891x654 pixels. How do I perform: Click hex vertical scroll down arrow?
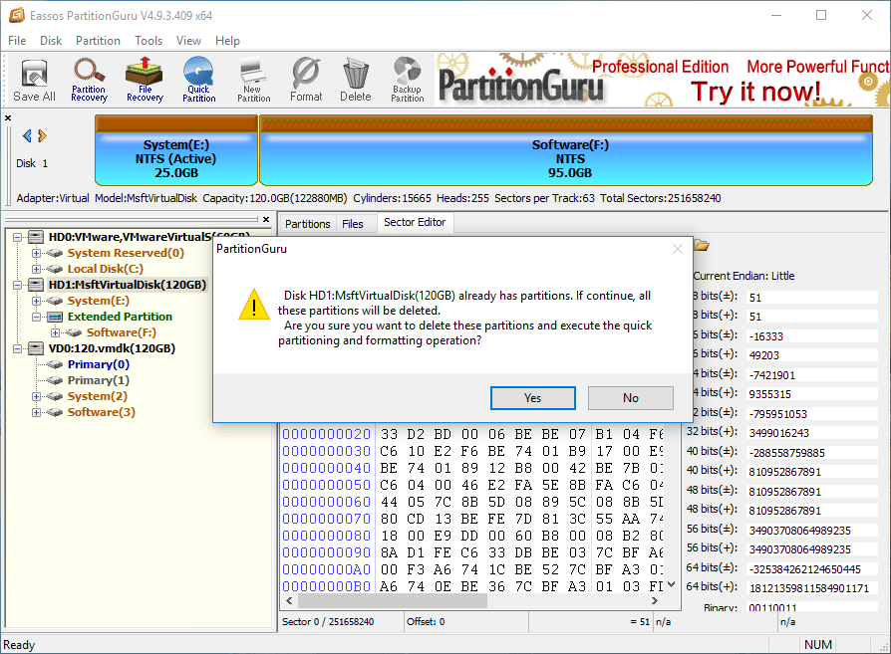672,584
